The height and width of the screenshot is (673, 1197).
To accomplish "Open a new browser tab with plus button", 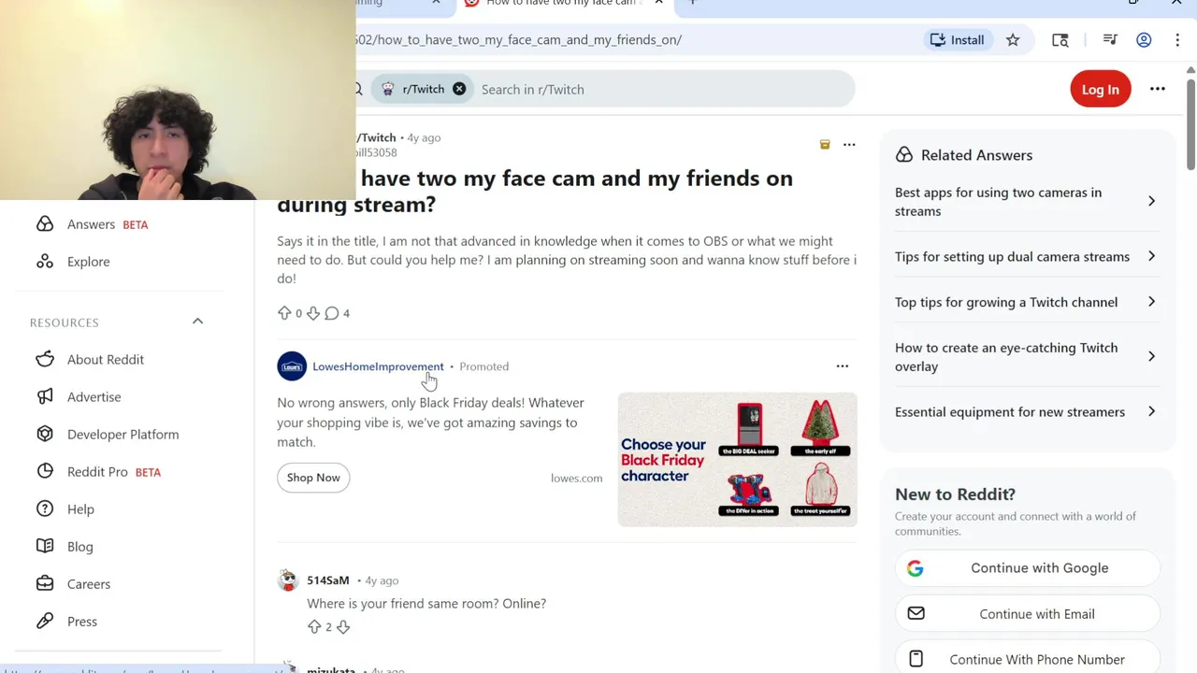I will 693,3.
